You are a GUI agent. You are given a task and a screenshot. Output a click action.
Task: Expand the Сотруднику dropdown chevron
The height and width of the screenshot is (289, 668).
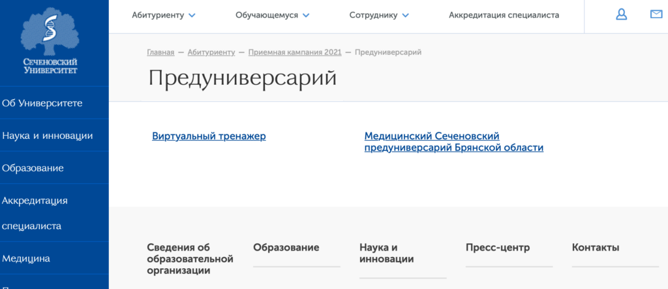405,16
